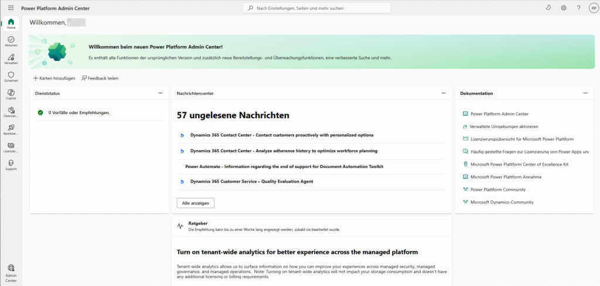This screenshot has height=286, width=600.
Task: Open Support with the headset icon
Action: [11, 165]
